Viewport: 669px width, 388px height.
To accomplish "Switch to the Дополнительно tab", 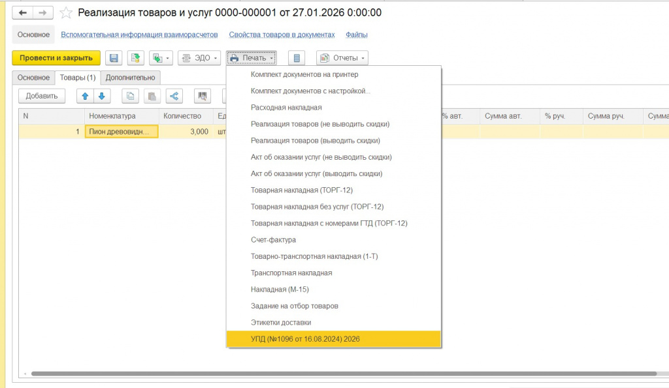I will (130, 78).
